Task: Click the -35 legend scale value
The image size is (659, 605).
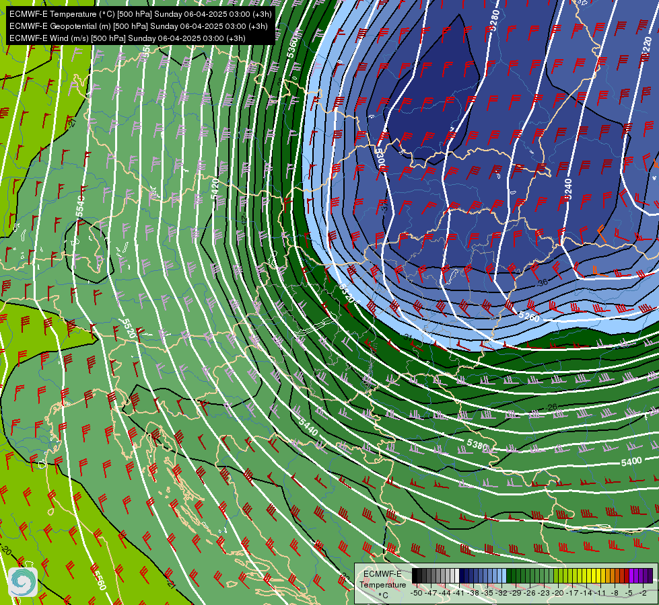Action: [487, 593]
